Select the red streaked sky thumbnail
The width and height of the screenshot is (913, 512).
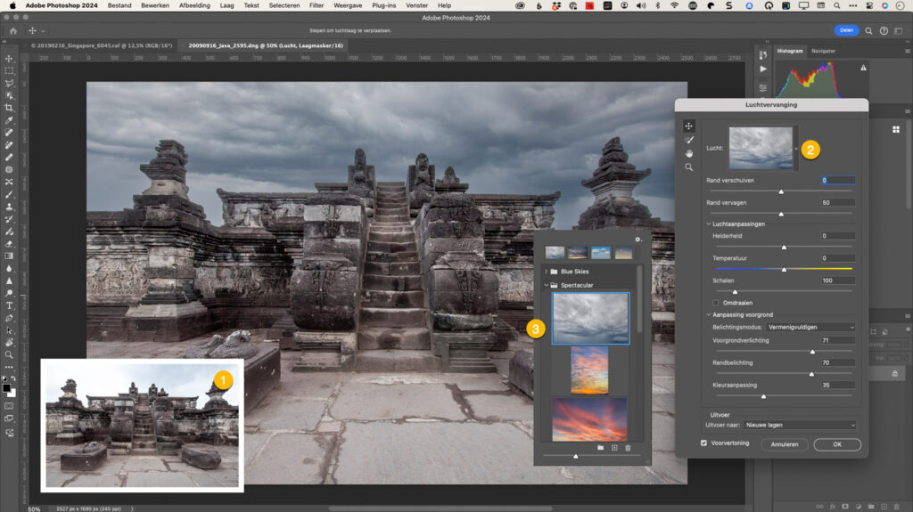point(589,419)
